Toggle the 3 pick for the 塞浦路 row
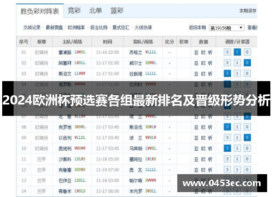Viewport: 272px width, 197px height. pos(227,52)
